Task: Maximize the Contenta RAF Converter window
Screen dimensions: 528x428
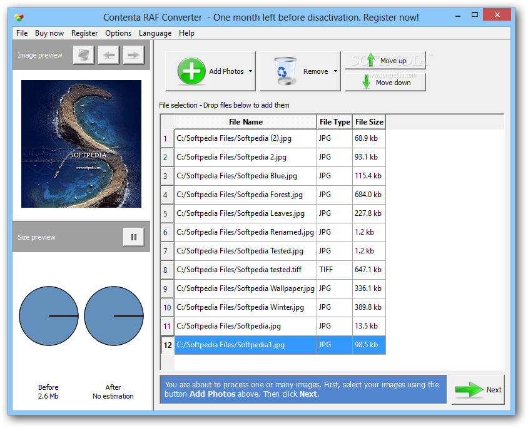Action: [474, 15]
